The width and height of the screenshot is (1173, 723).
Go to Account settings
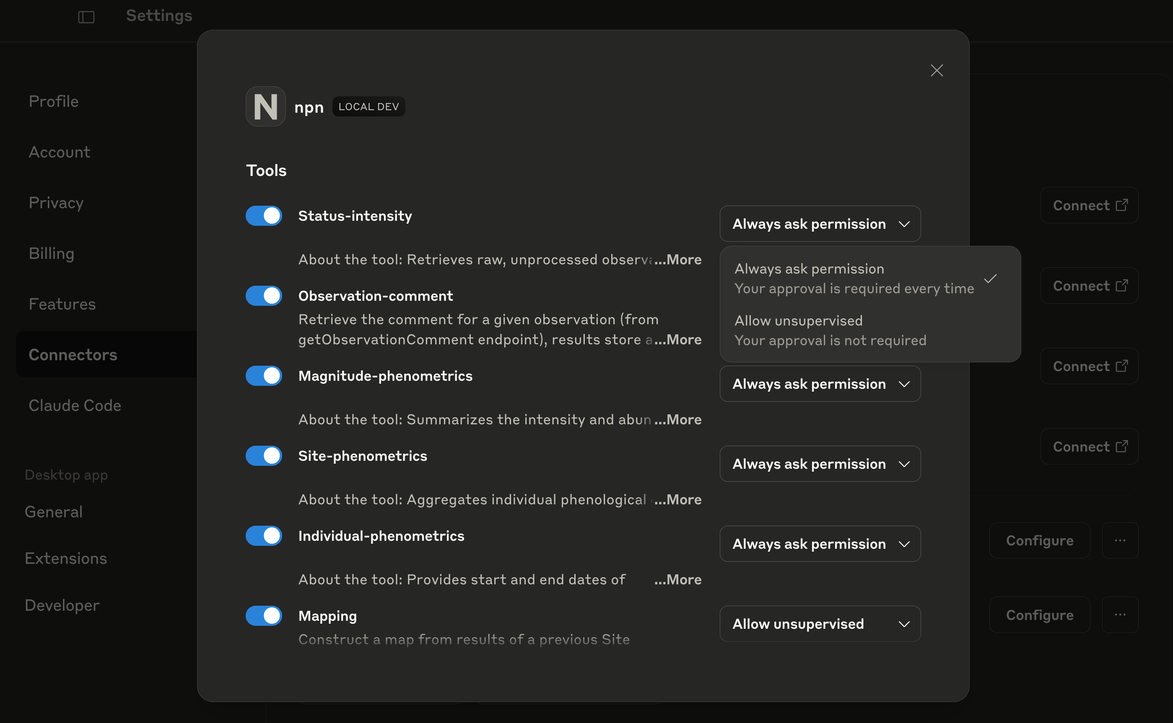point(60,152)
